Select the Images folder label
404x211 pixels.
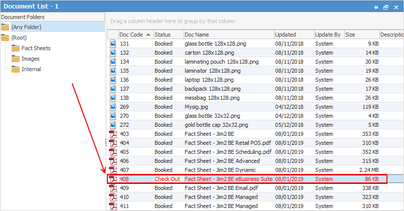coord(31,59)
